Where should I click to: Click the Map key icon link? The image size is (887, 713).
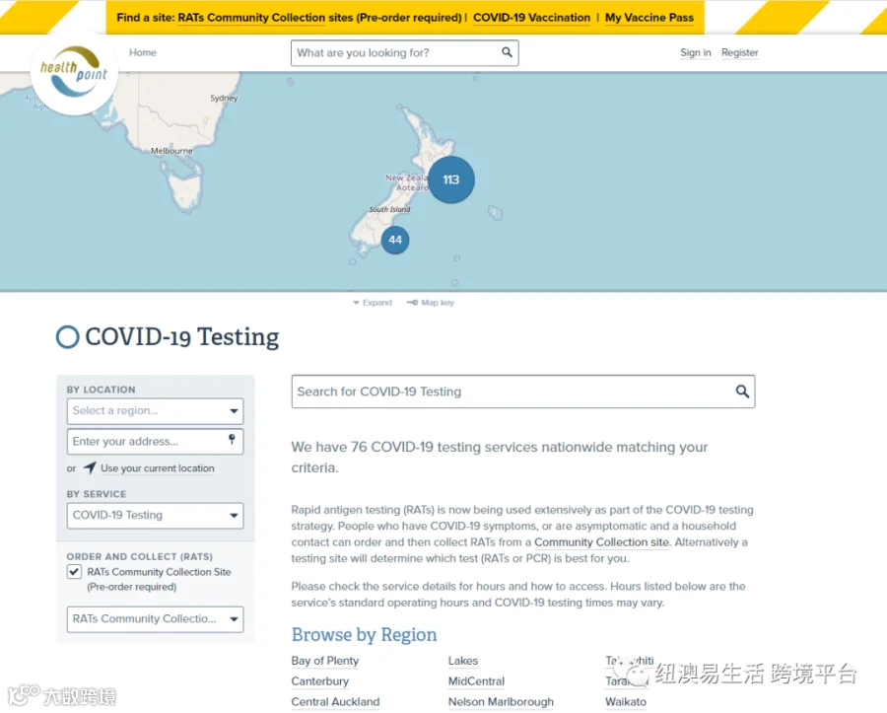tap(430, 303)
